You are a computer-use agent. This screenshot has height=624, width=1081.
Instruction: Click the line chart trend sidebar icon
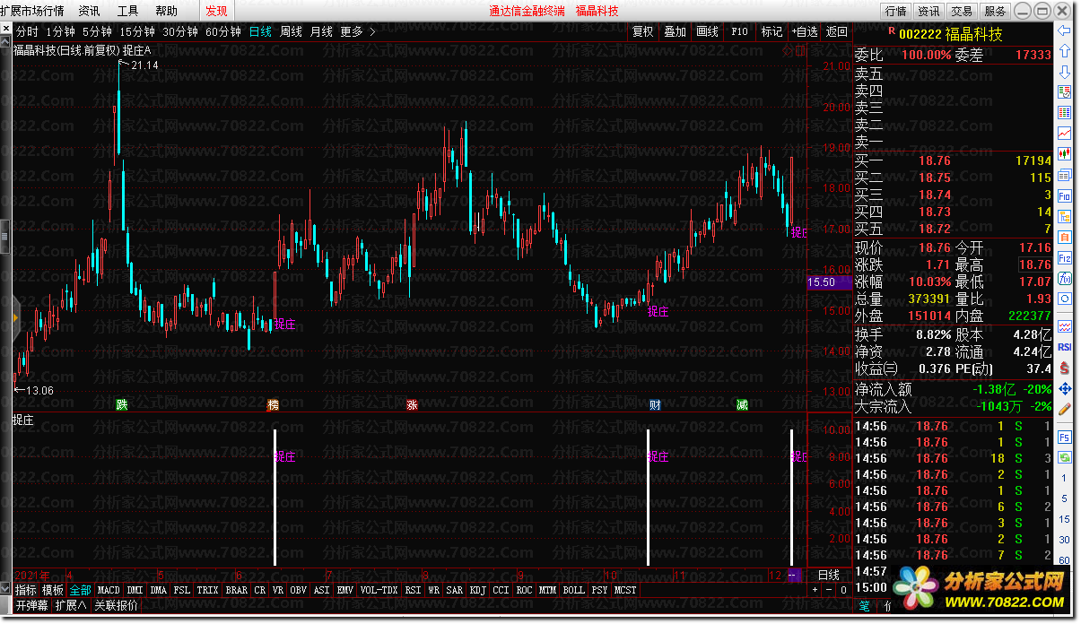1065,133
